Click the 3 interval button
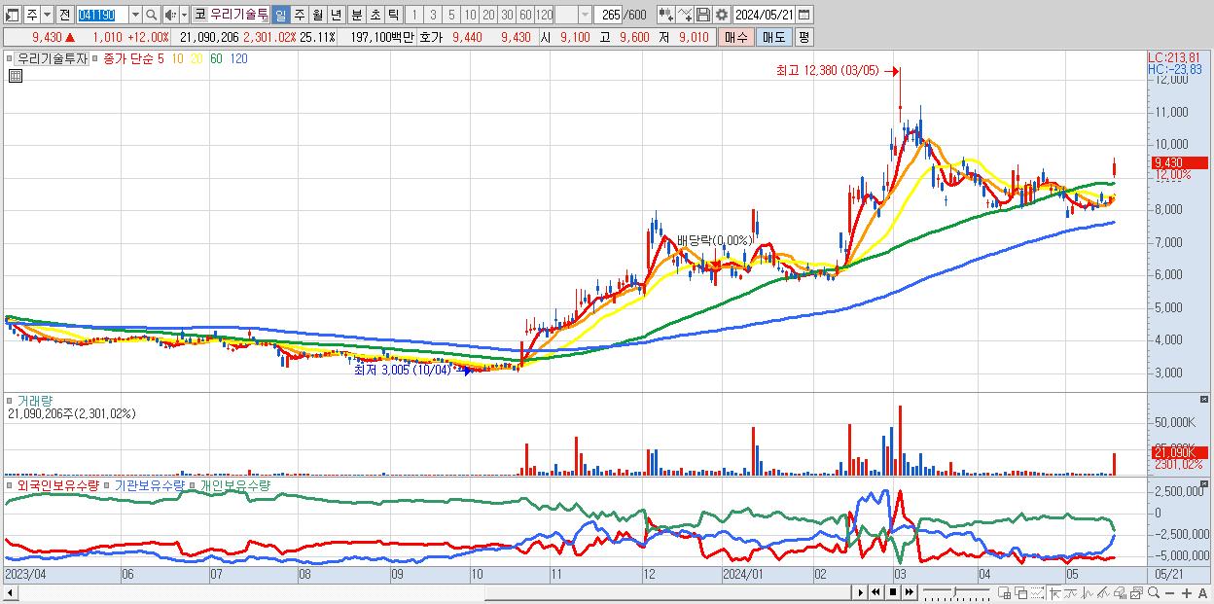 click(x=433, y=15)
